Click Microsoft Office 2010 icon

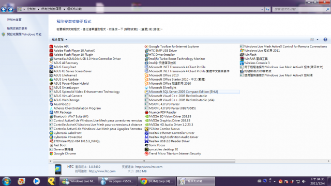click(x=146, y=75)
